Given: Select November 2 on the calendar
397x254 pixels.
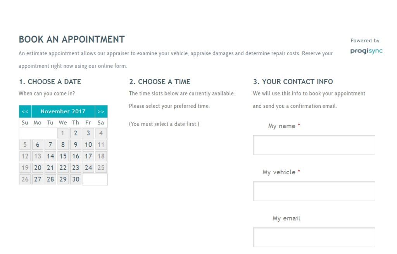Looking at the screenshot, I should (76, 133).
